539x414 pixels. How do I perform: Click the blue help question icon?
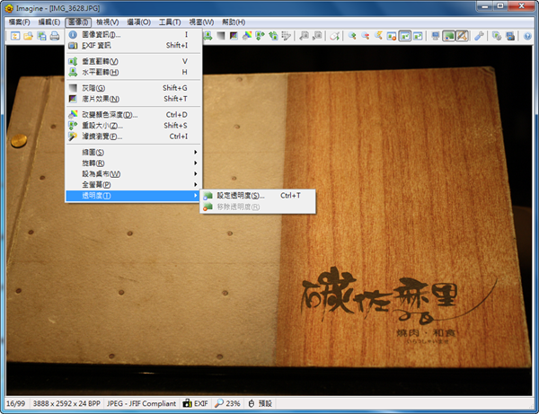527,36
